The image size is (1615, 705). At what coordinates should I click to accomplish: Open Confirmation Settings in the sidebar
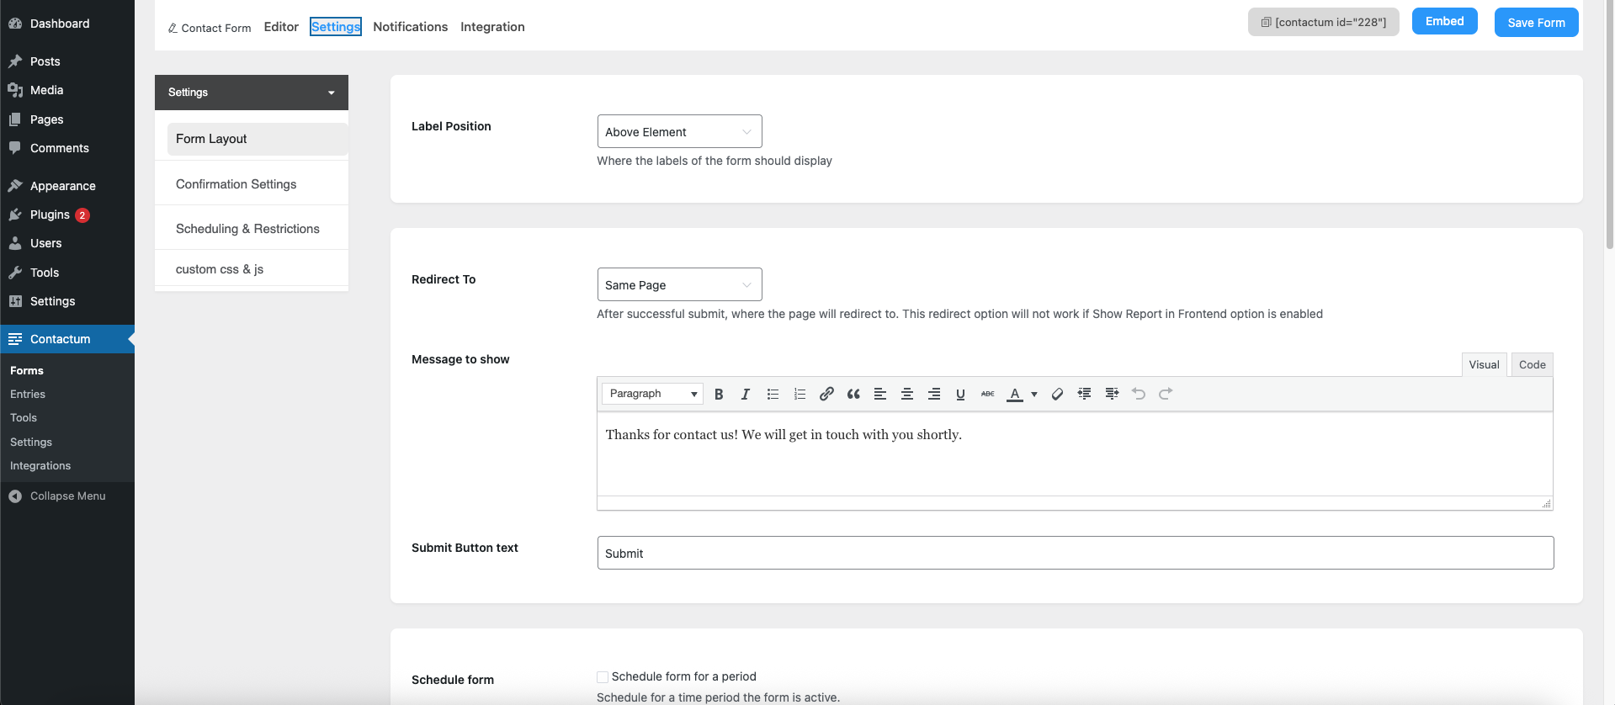tap(236, 184)
